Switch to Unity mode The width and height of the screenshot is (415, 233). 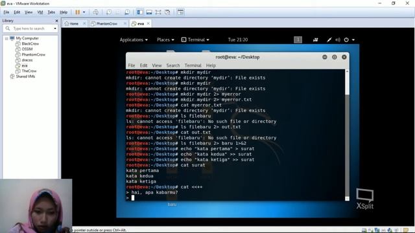pos(167,12)
